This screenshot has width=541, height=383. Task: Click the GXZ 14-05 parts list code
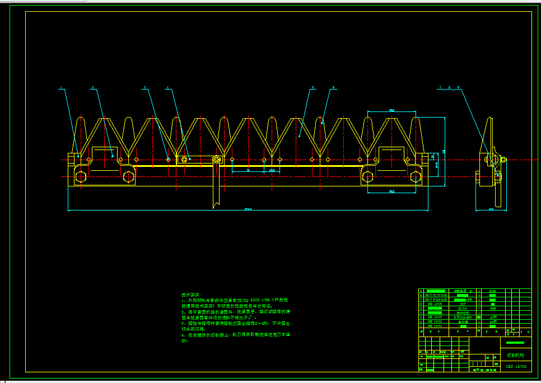435,305
